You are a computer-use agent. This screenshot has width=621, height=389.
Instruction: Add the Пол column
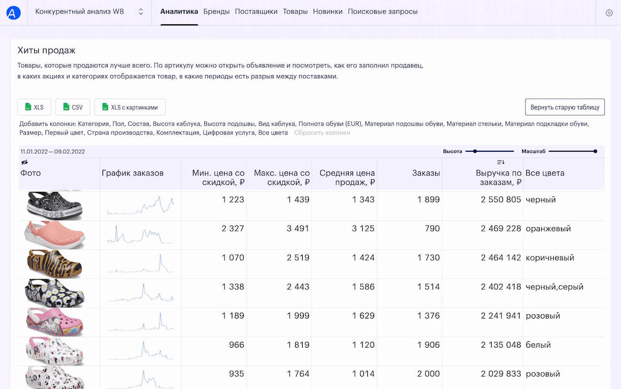tap(119, 124)
